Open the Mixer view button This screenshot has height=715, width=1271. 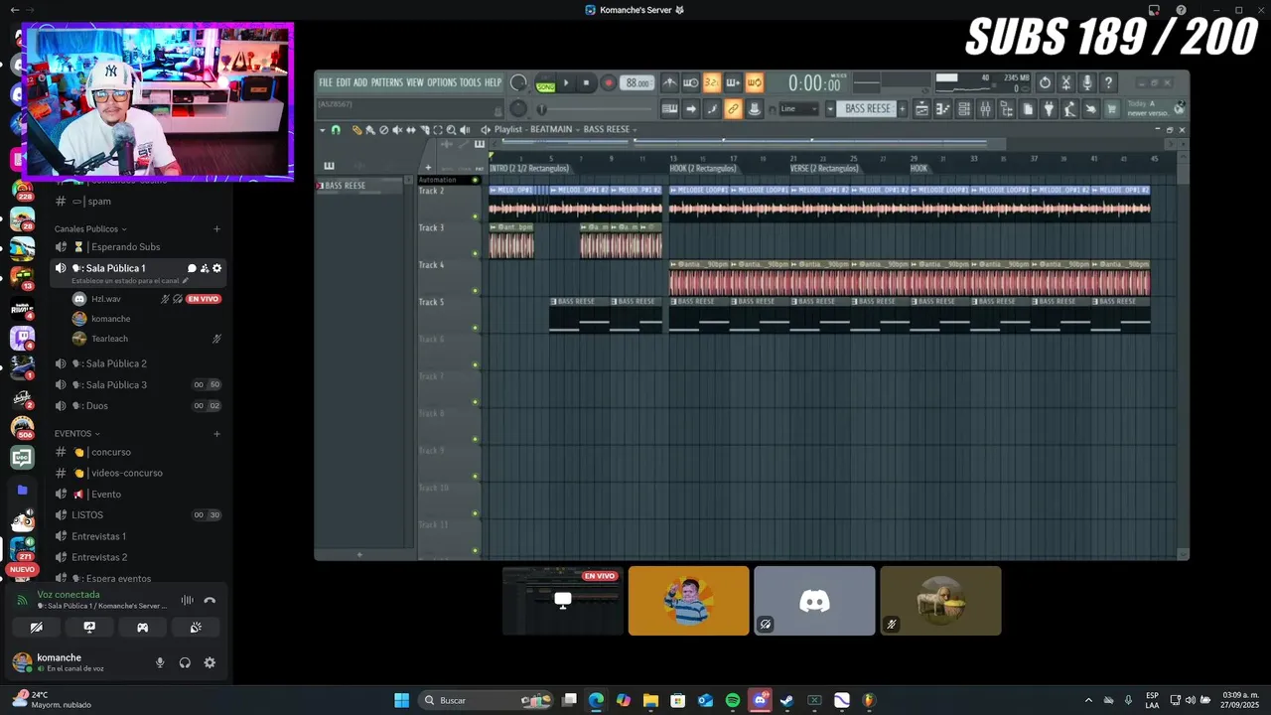[985, 109]
